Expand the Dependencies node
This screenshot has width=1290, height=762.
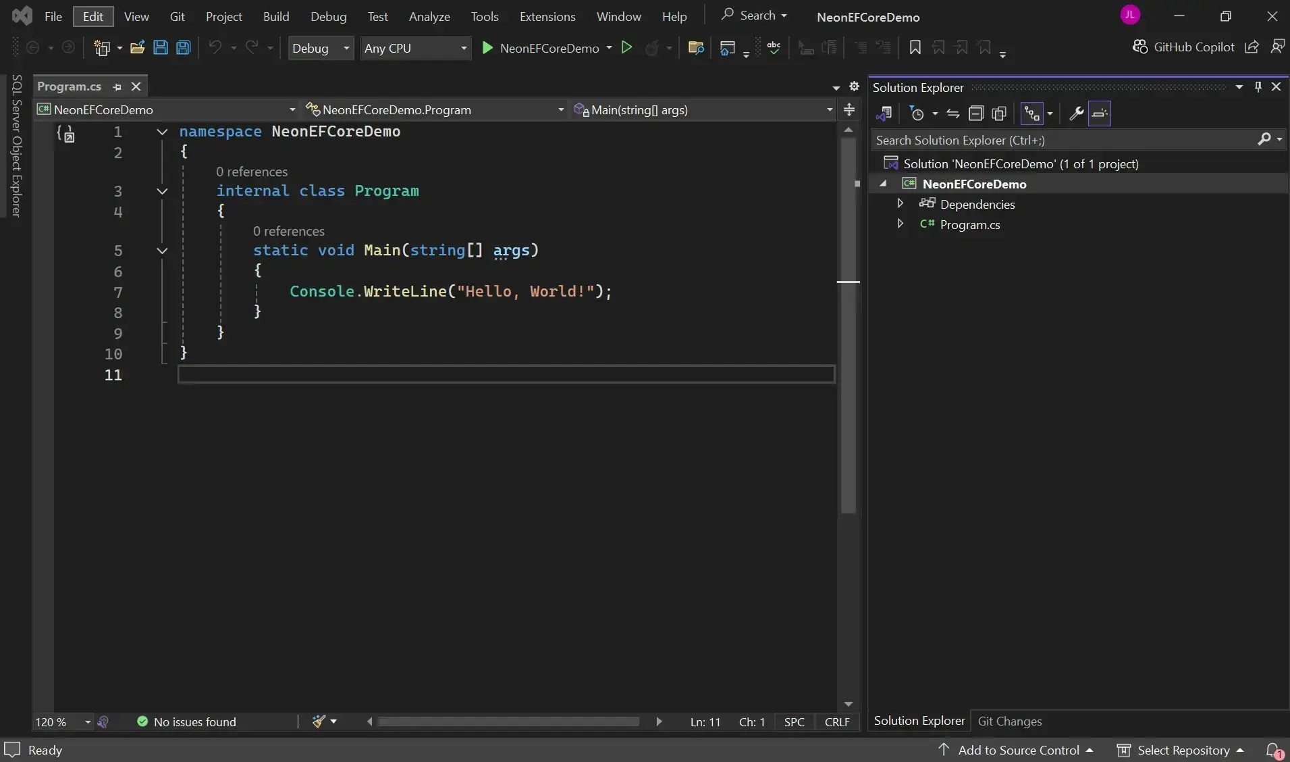[x=900, y=203]
